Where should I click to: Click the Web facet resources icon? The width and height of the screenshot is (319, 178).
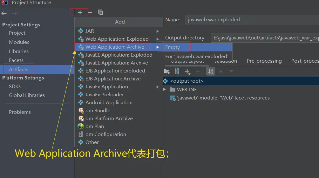[173, 98]
